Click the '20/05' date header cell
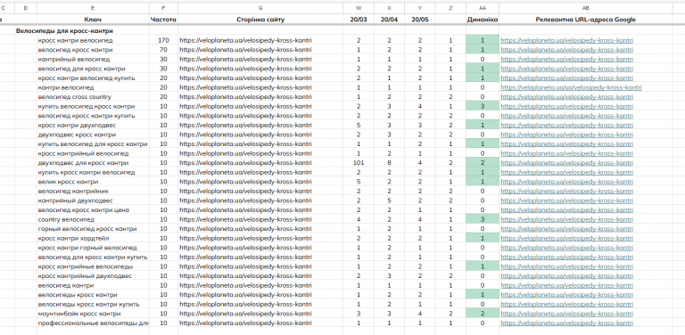 pyautogui.click(x=420, y=20)
